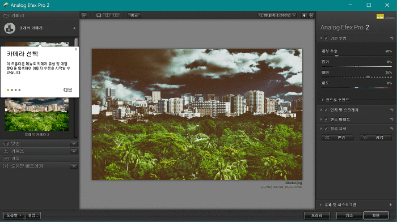
Task: Click the 저장 save preset button
Action: click(375, 138)
